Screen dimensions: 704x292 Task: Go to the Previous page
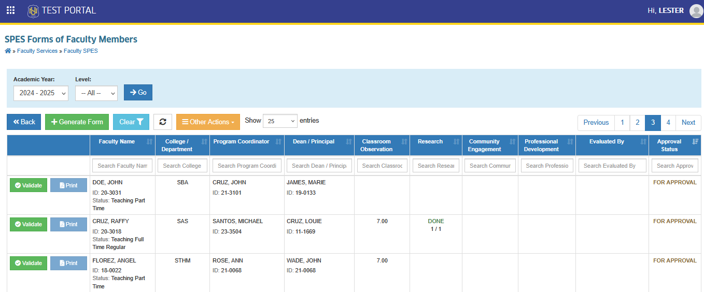tap(596, 123)
